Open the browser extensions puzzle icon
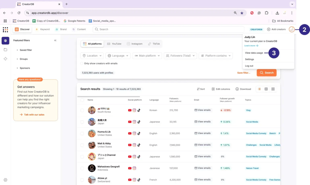Screen dimensions: 310x185 (x=266, y=13)
